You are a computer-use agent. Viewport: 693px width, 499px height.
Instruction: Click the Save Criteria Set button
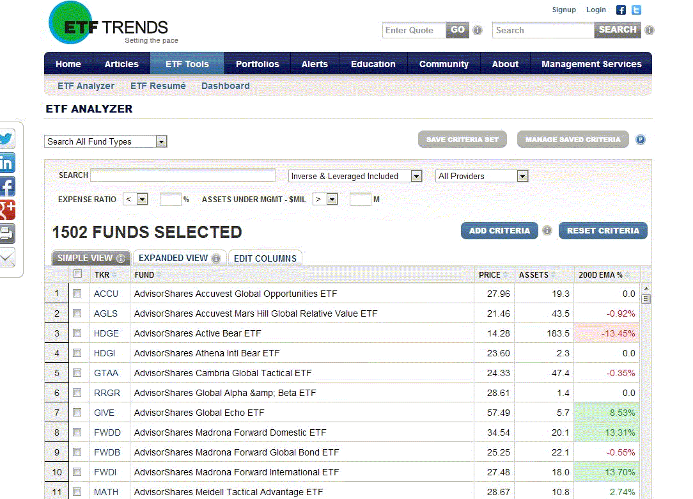pyautogui.click(x=462, y=139)
